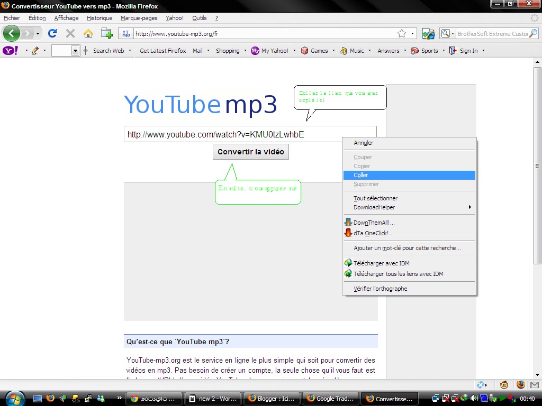
Task: Open a new tab with the plus icon
Action: tap(106, 33)
